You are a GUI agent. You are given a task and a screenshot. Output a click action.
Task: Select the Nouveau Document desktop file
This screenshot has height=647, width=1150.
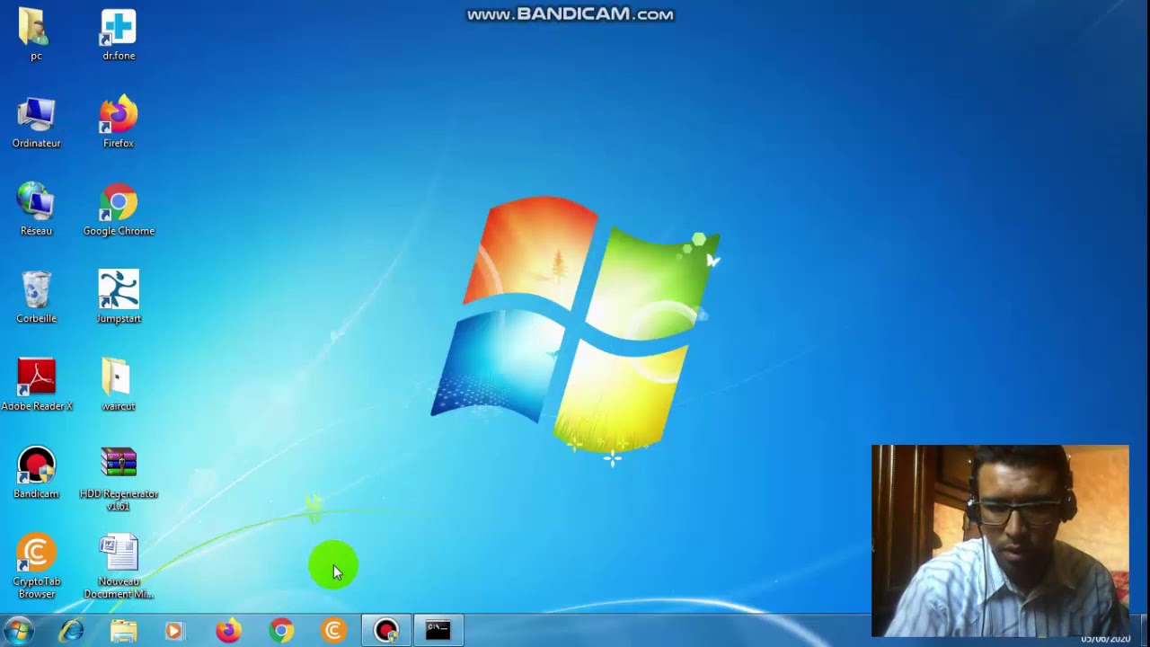(x=119, y=566)
